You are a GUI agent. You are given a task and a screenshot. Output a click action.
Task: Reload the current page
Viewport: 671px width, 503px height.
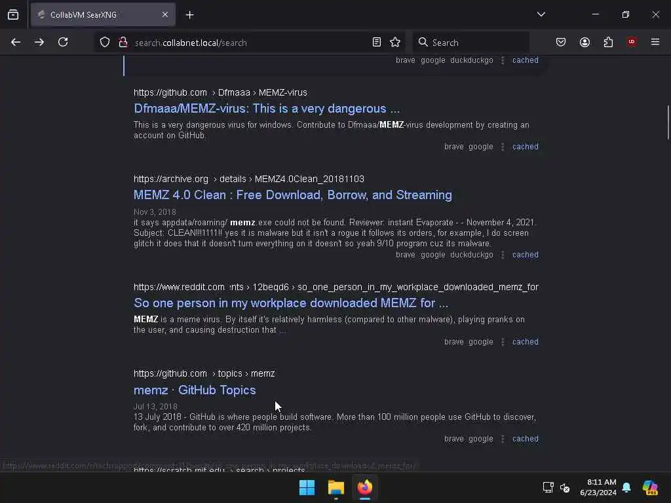(x=63, y=43)
